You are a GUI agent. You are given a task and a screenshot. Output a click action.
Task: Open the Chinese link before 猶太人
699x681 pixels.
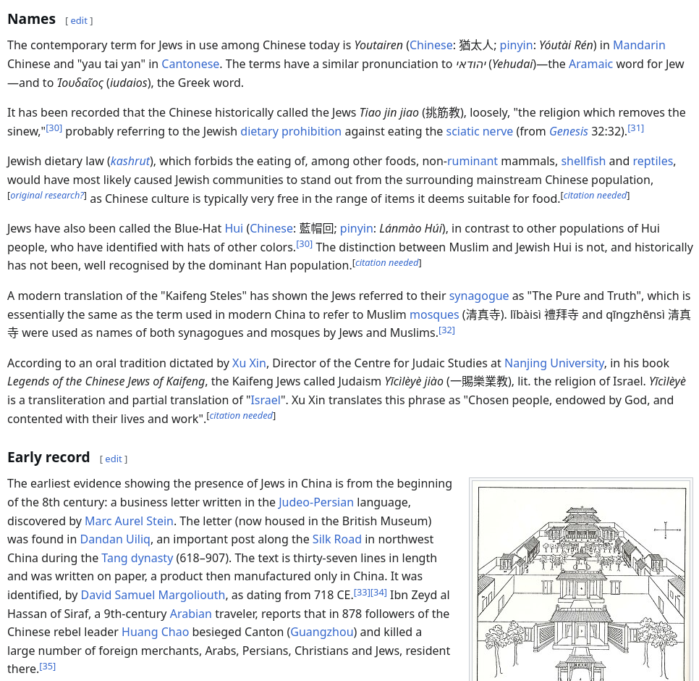pos(431,45)
